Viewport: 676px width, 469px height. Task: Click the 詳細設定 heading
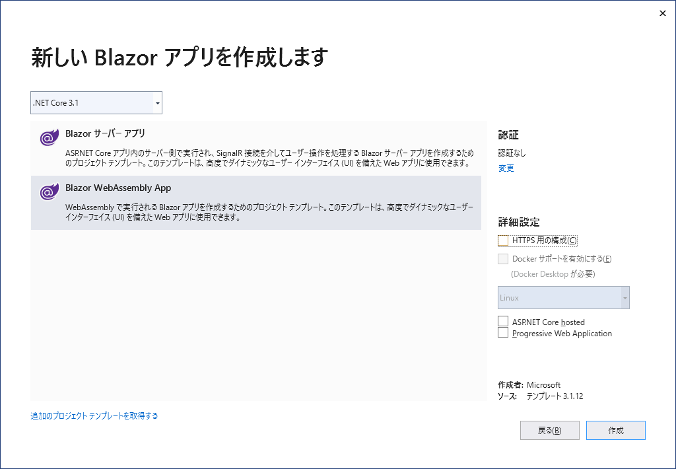point(519,222)
